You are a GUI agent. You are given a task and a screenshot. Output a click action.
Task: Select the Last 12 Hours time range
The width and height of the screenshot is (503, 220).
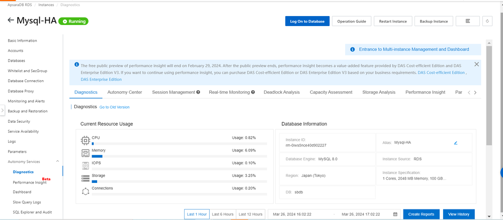tap(250, 214)
